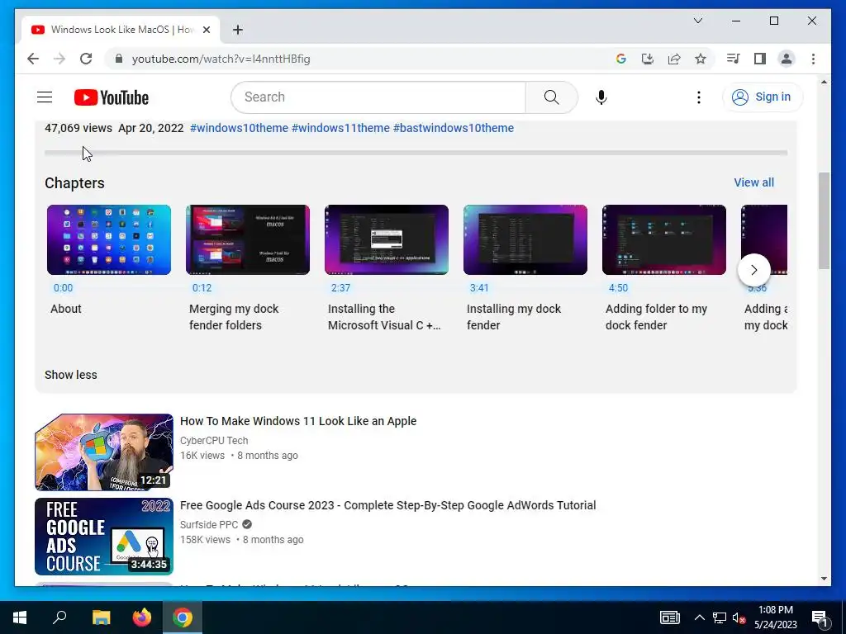Viewport: 846px width, 634px height.
Task: Jump to the 3:41 chapter timestamp
Action: pyautogui.click(x=479, y=287)
